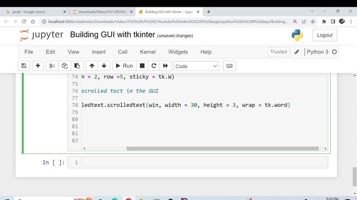Copy selected cells icon
The width and height of the screenshot is (357, 200).
tap(65, 66)
